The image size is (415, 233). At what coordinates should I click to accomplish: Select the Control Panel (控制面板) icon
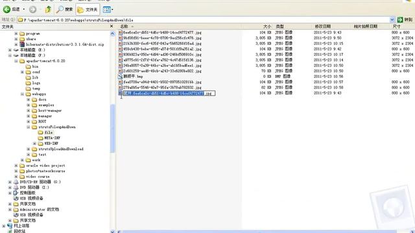coord(16,193)
